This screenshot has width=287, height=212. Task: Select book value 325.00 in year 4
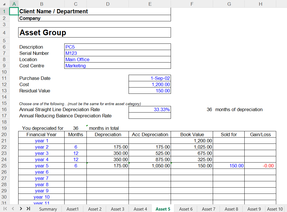click(192, 159)
